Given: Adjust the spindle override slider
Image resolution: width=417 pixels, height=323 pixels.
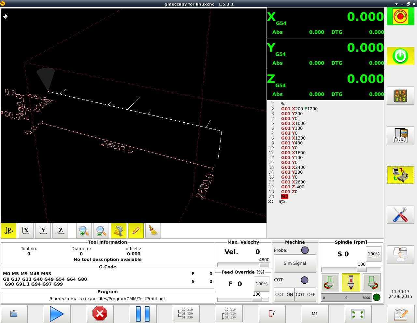Looking at the screenshot, I should tap(351, 270).
